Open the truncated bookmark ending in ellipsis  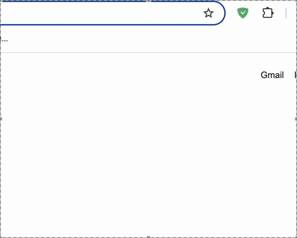point(4,39)
